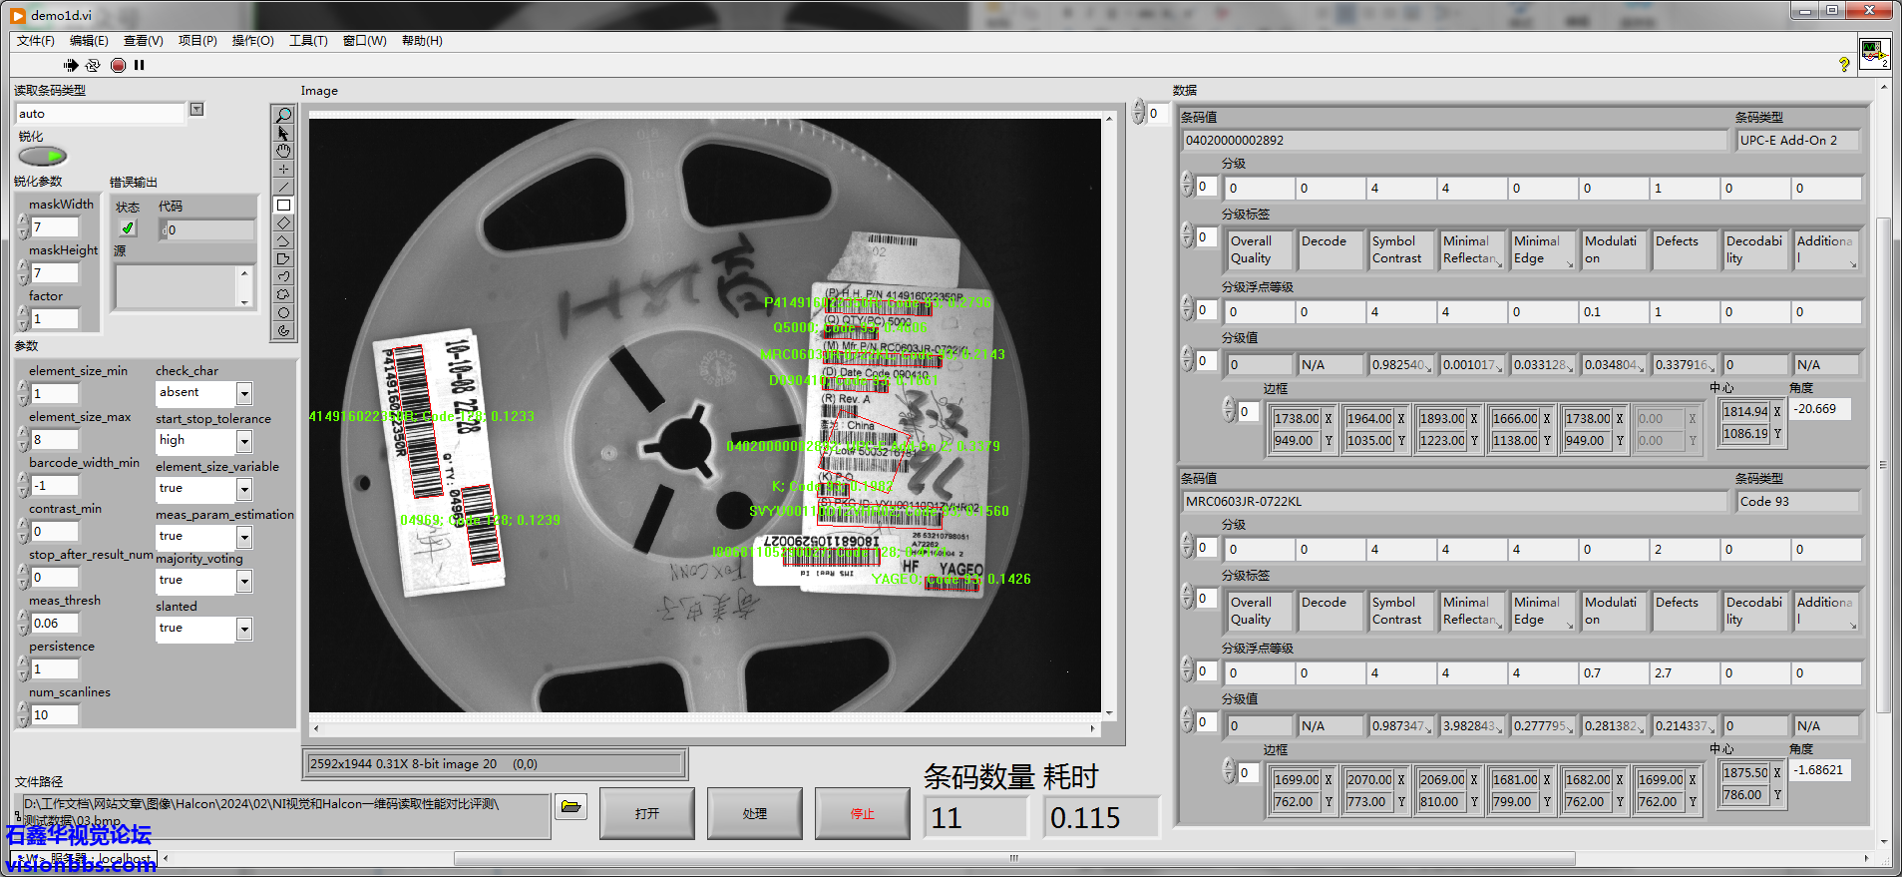1902x877 pixels.
Task: Select the Pan hand tool
Action: [x=284, y=152]
